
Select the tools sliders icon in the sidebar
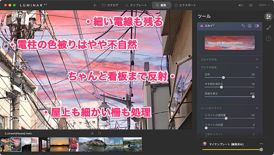click(268, 16)
